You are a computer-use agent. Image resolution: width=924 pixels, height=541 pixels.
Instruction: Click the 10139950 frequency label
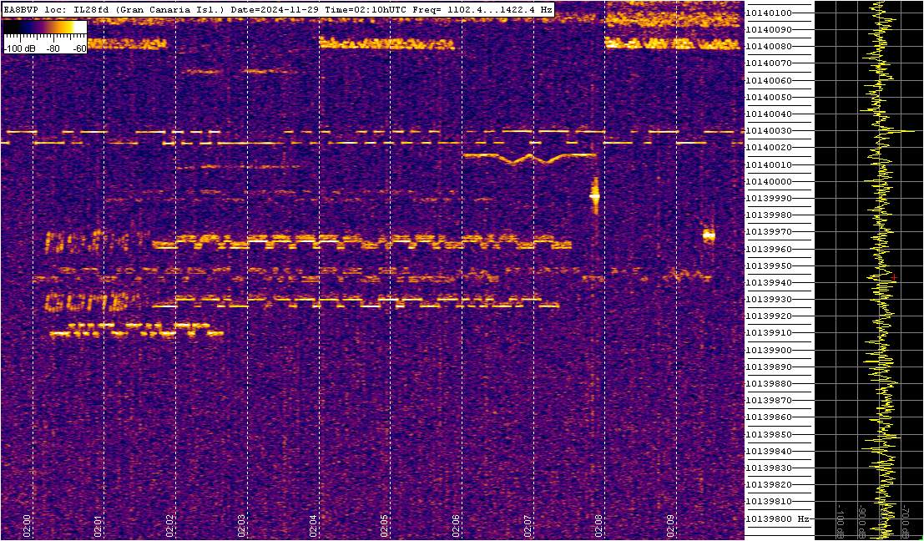769,265
